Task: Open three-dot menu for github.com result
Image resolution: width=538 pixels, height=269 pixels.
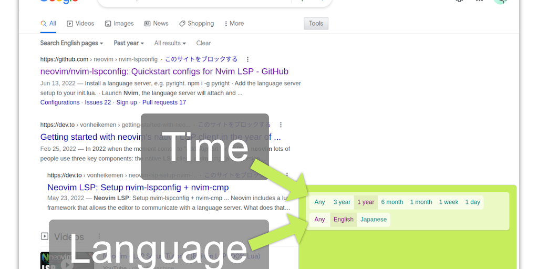Action: coord(248,59)
